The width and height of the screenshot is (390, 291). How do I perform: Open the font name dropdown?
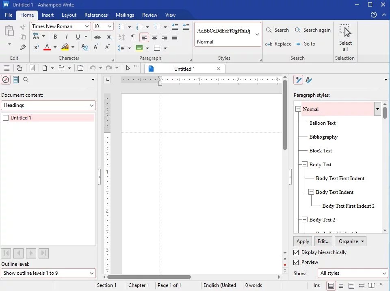[87, 26]
